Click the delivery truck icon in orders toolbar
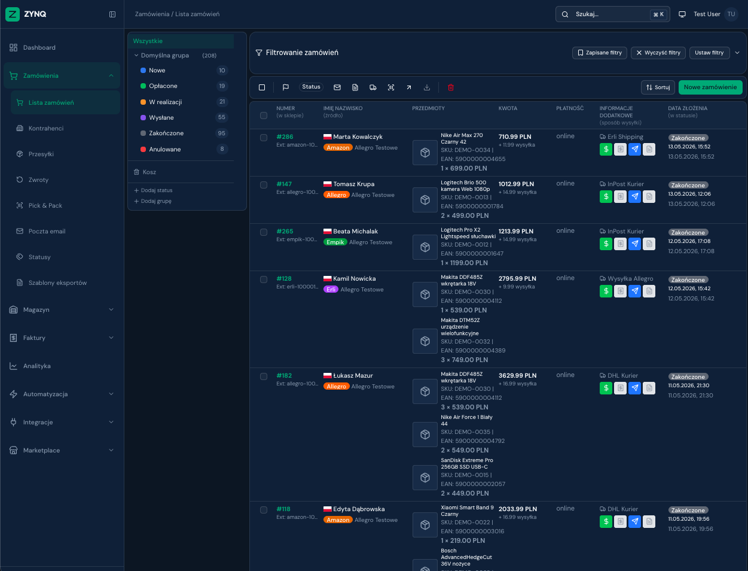 coord(373,87)
